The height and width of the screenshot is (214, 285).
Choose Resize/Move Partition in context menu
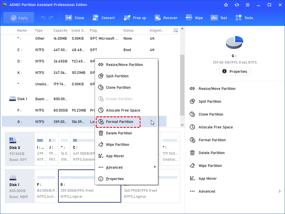127,64
